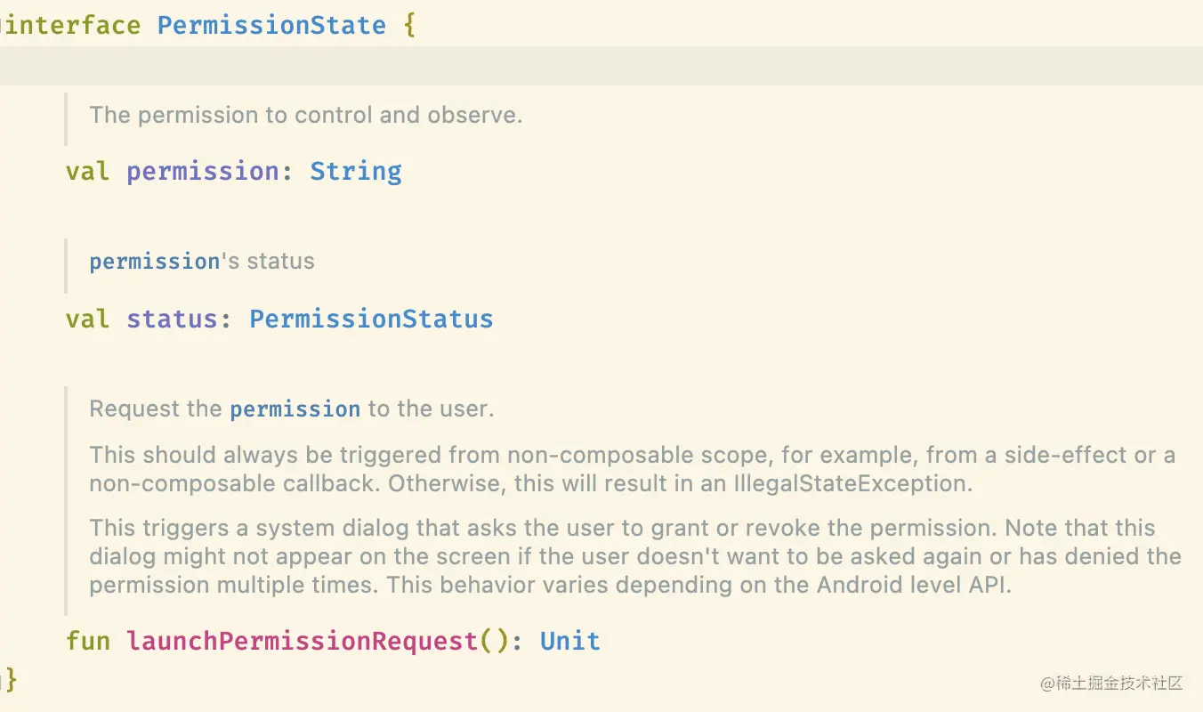The width and height of the screenshot is (1203, 712).
Task: Click the interface keyword
Action: [71, 24]
